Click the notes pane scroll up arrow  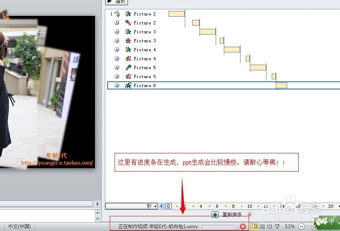pos(97,212)
